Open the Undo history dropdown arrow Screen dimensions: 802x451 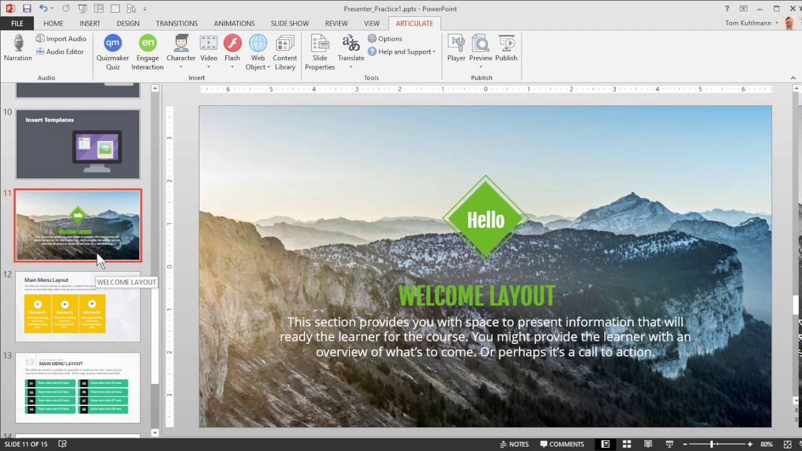(x=52, y=9)
